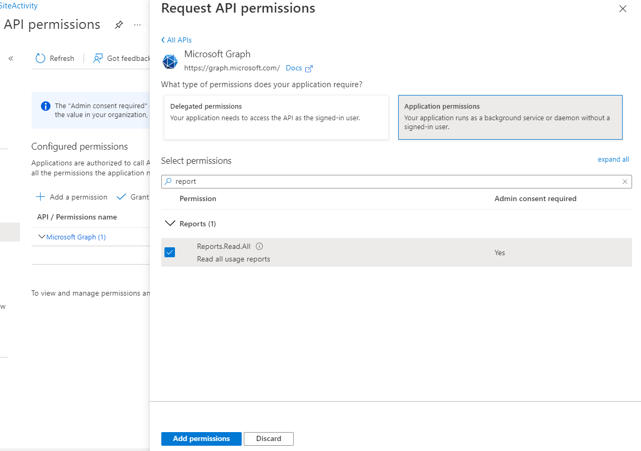Focus the permissions search field containing 'report'

click(x=396, y=182)
